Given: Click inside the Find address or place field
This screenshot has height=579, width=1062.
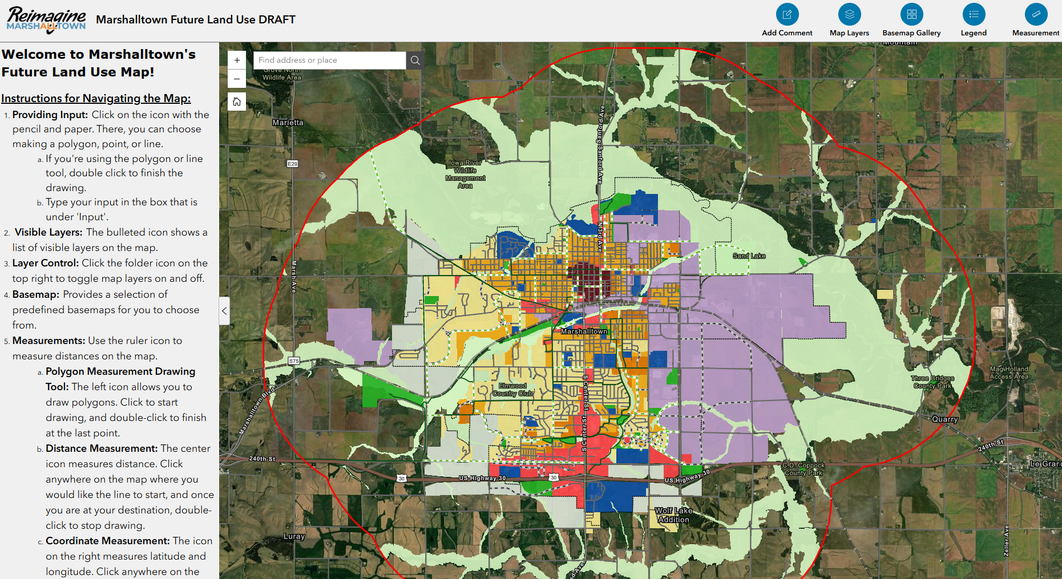Looking at the screenshot, I should [x=330, y=60].
